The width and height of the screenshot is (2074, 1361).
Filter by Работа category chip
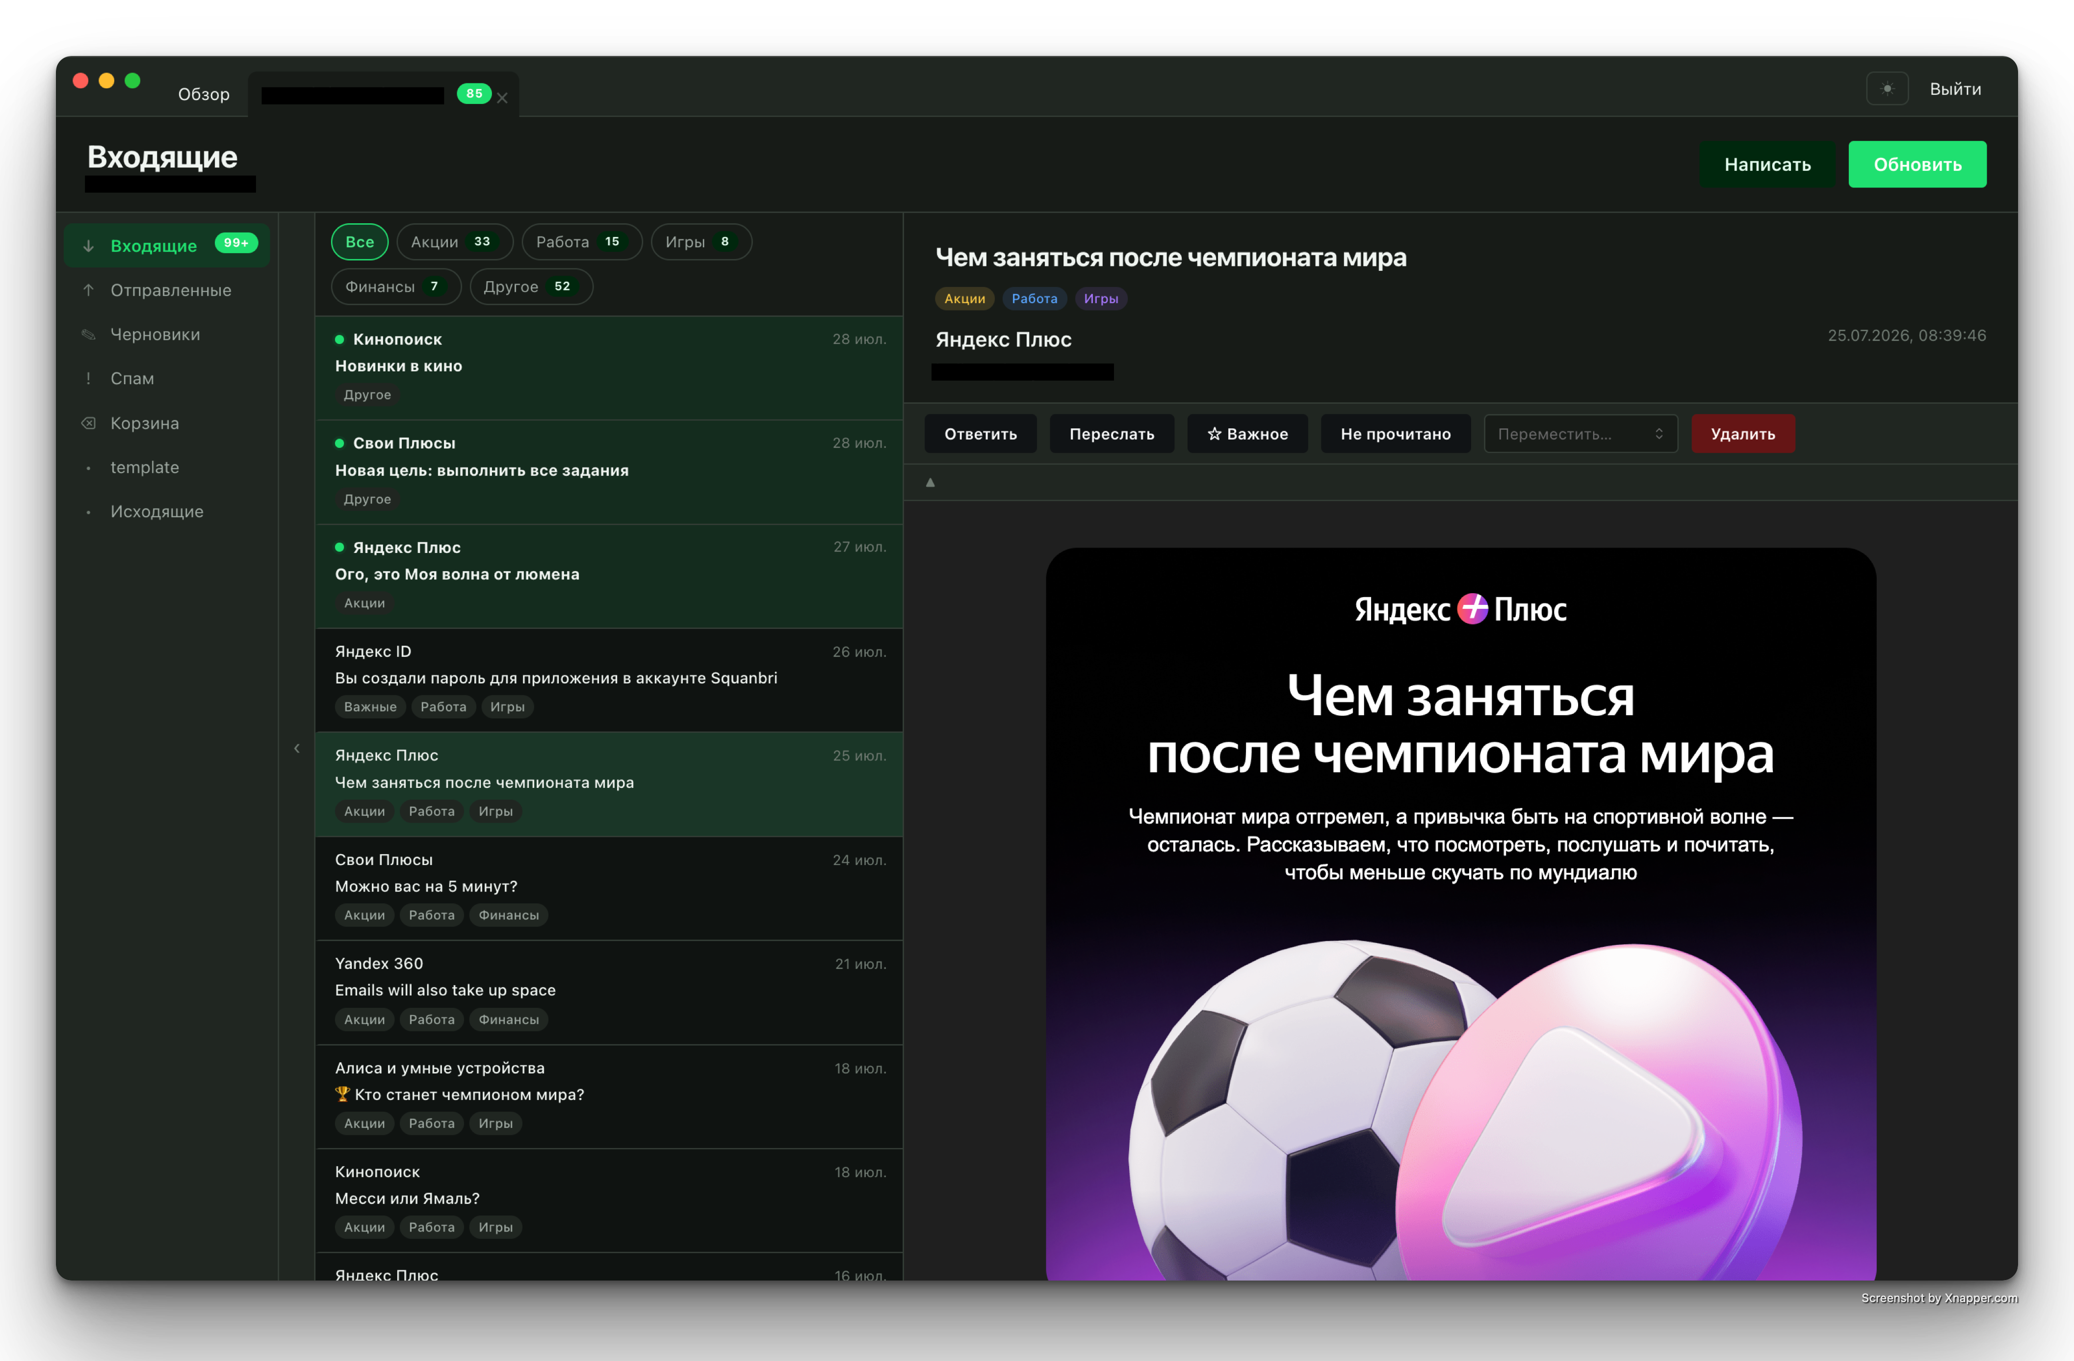[581, 242]
